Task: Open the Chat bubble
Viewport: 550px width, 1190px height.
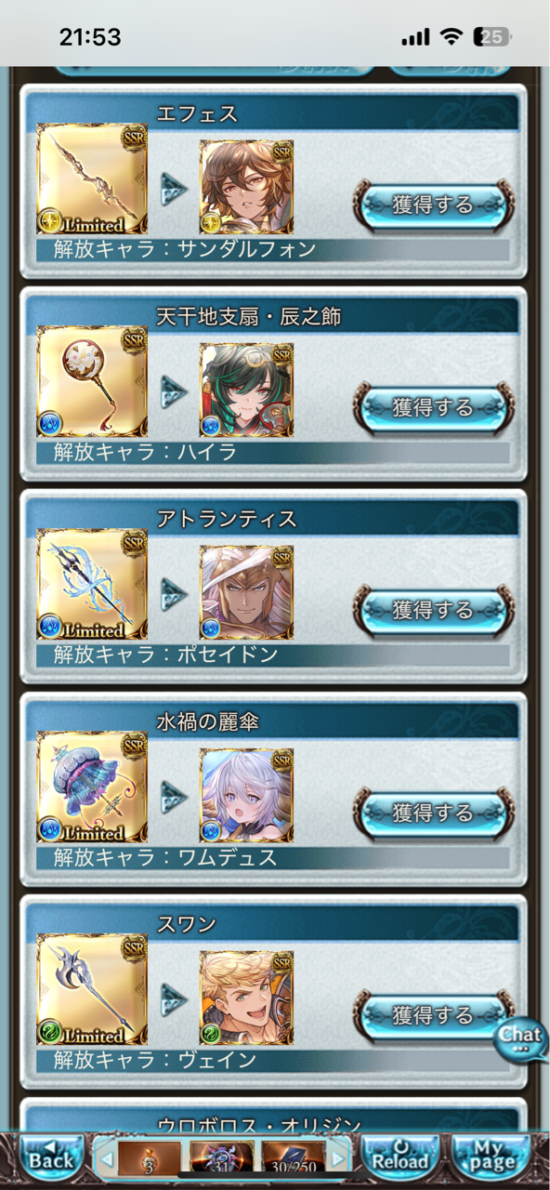Action: click(x=520, y=1038)
